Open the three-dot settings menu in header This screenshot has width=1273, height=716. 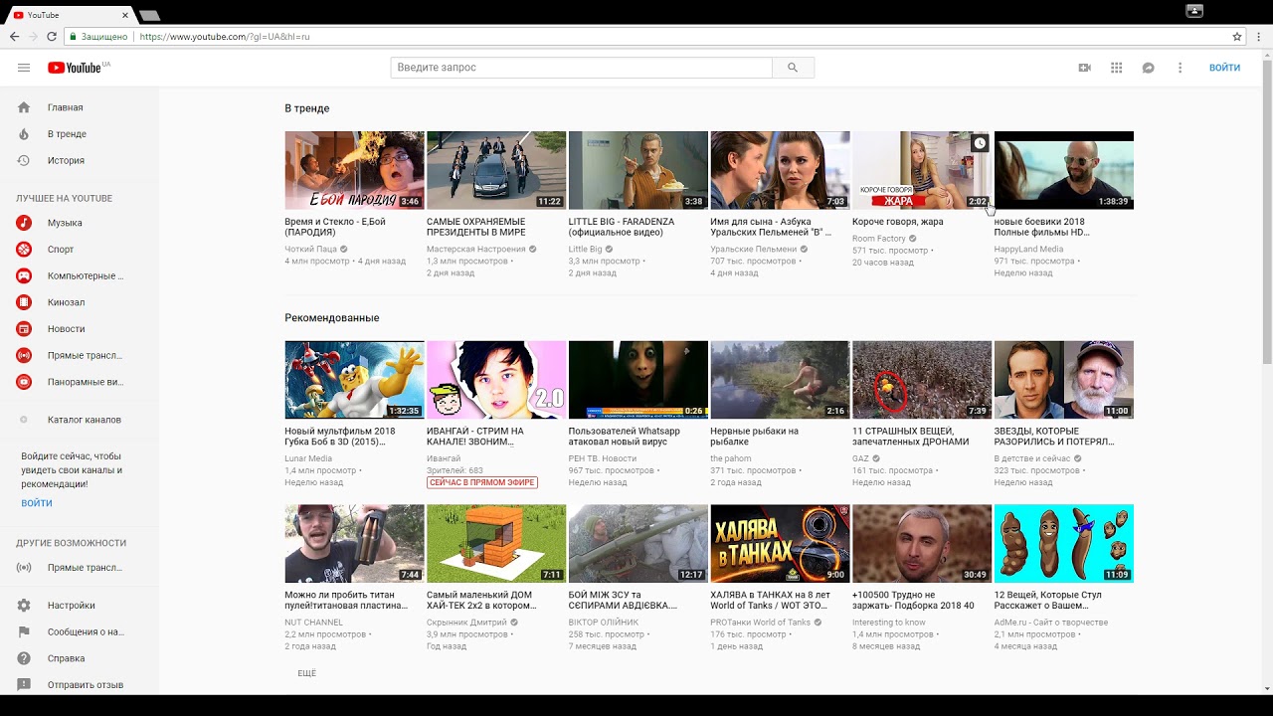1181,68
